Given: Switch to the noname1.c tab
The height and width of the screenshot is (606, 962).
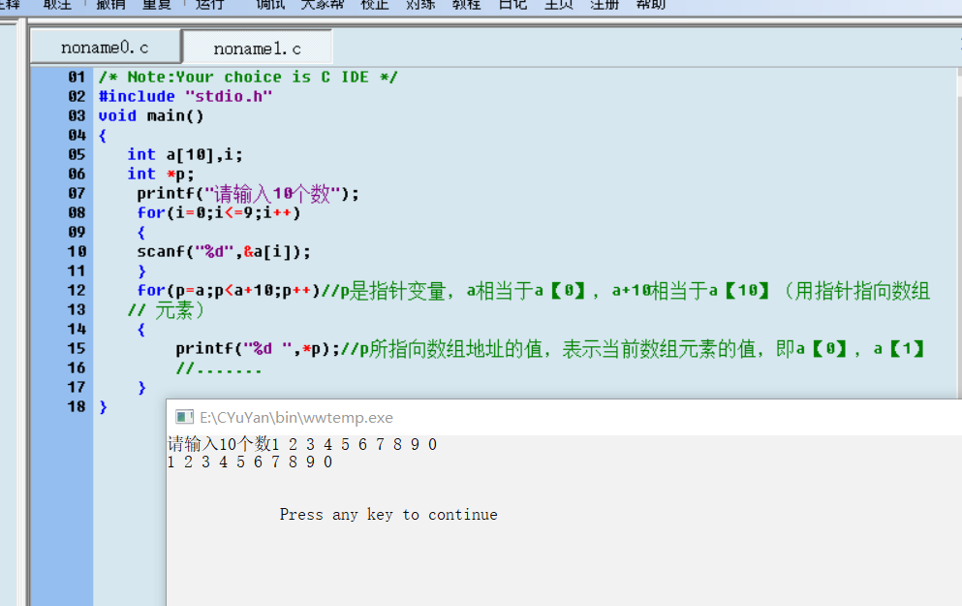Looking at the screenshot, I should coord(258,48).
